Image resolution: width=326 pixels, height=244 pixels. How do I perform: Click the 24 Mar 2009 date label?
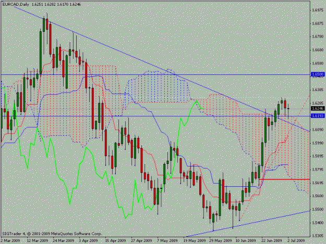click(64, 240)
